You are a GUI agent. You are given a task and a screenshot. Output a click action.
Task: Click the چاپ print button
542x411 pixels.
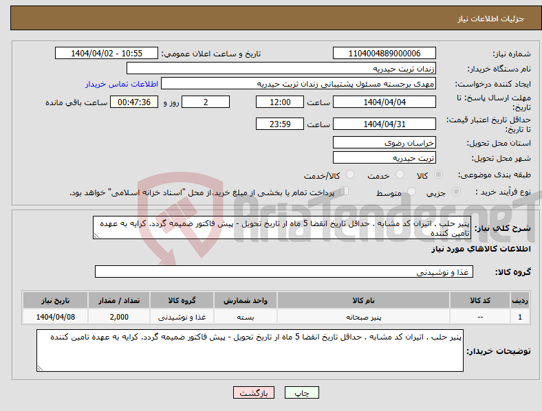coord(302,392)
